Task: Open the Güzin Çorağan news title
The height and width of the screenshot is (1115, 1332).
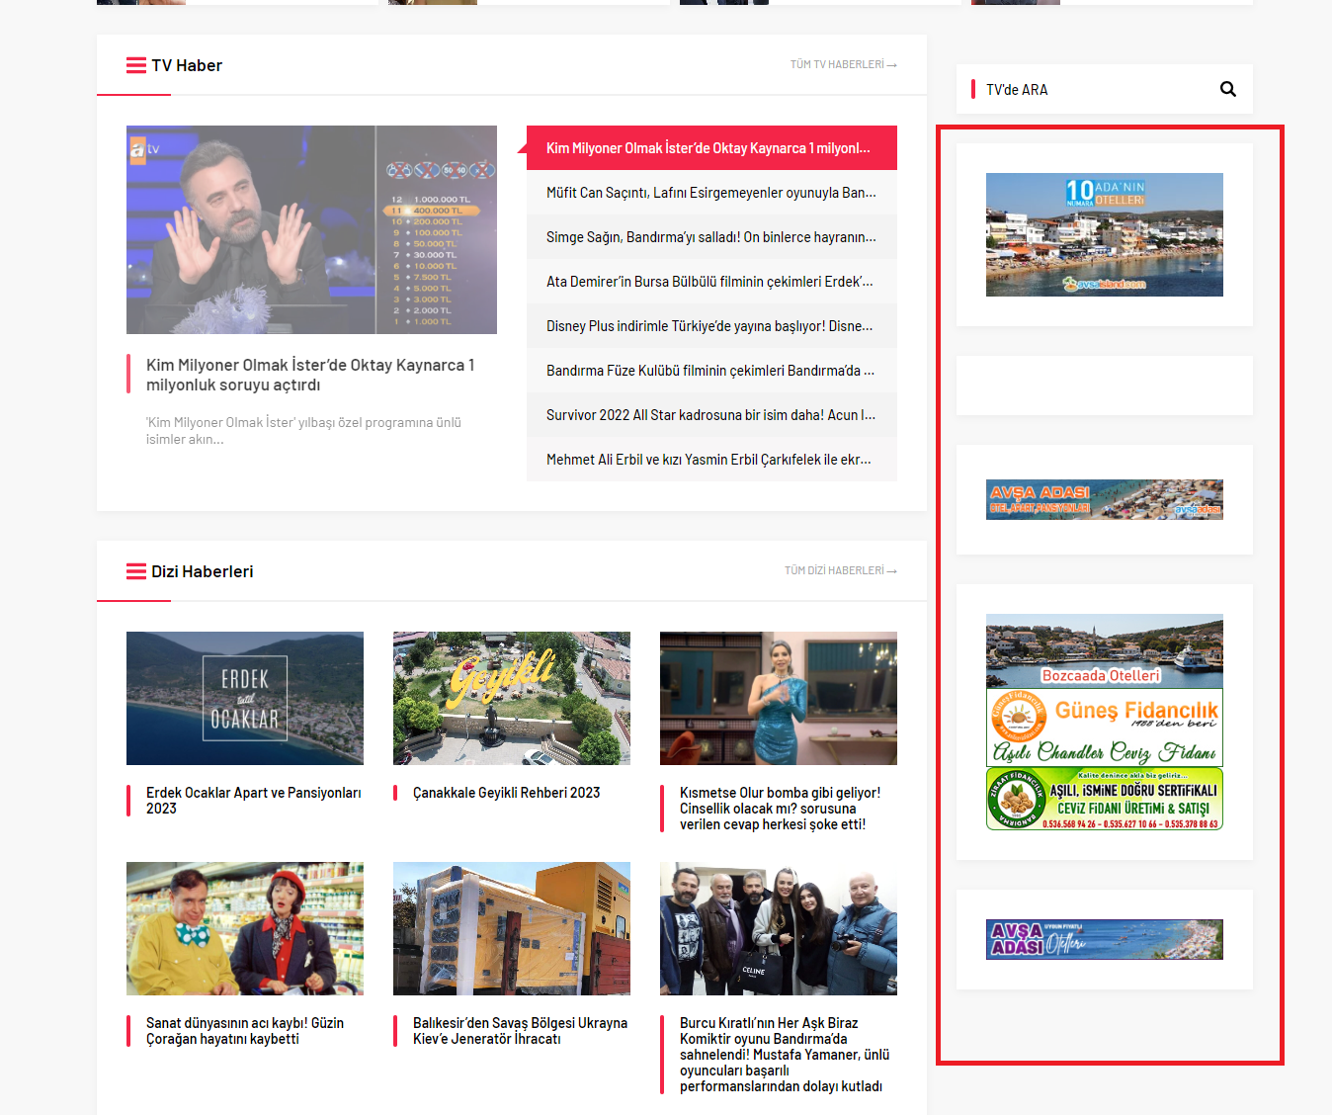Action: point(244,1031)
